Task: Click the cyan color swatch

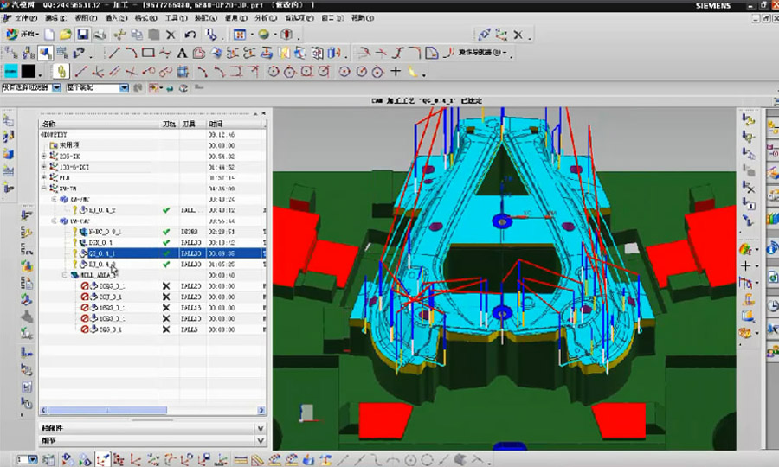Action: tap(10, 71)
